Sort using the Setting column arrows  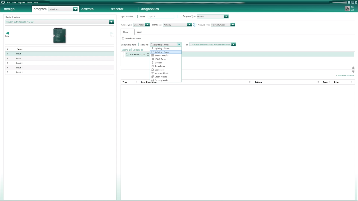pyautogui.click(x=318, y=82)
